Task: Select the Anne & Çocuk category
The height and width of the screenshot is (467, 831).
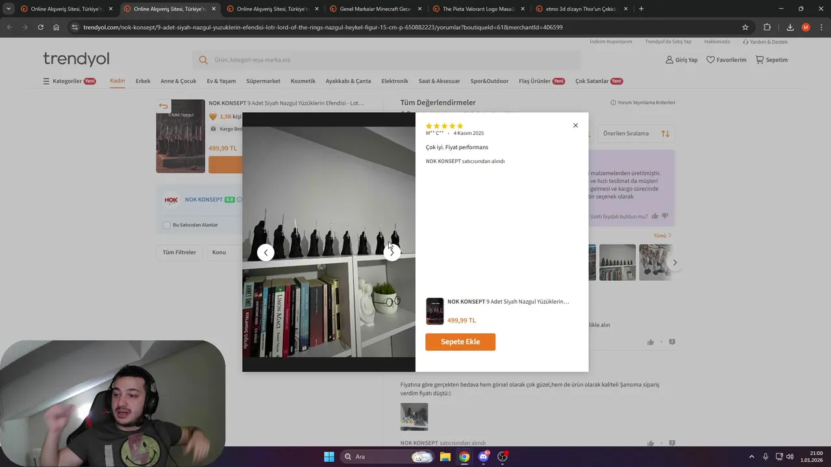Action: click(179, 81)
